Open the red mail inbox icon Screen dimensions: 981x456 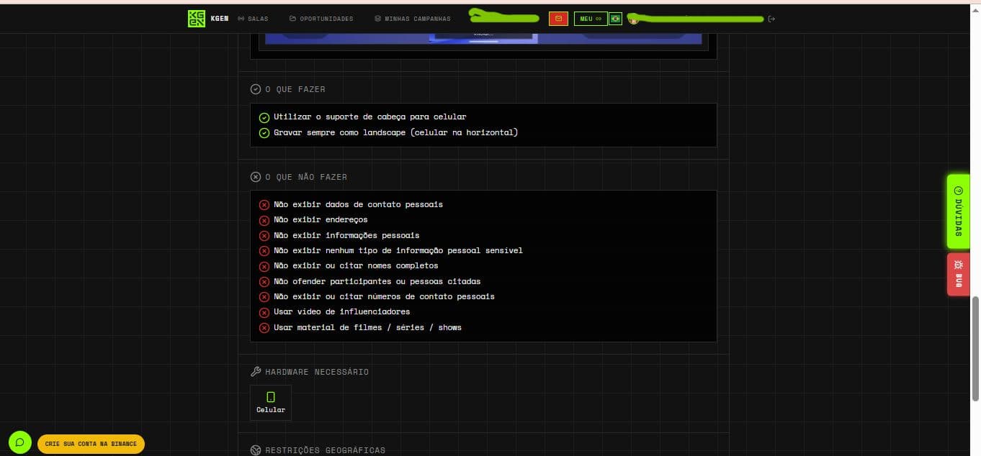point(558,19)
